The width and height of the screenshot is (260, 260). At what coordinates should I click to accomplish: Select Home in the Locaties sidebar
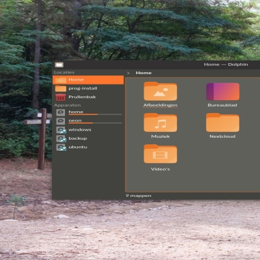coord(88,80)
